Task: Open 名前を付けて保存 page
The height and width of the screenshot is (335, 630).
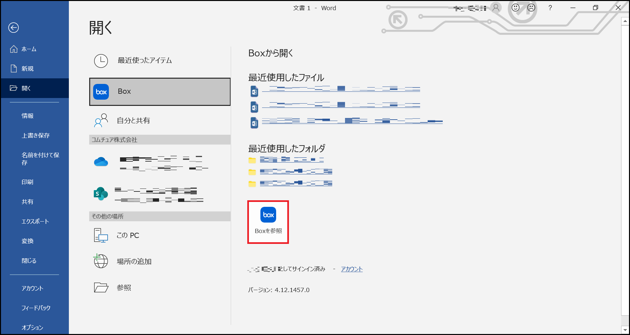Action: [x=34, y=159]
